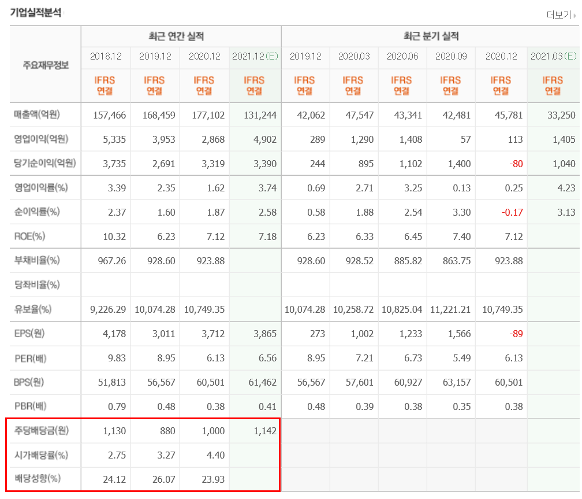This screenshot has width=582, height=499.
Task: Click the debt ratio value 967.26
Action: [112, 261]
